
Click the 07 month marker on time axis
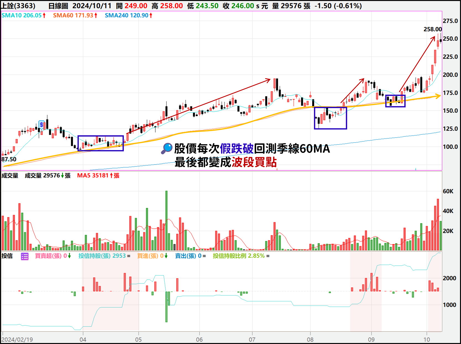click(x=252, y=340)
